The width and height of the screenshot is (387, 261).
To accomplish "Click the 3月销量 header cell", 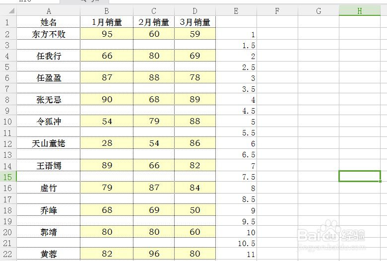I will tap(195, 22).
